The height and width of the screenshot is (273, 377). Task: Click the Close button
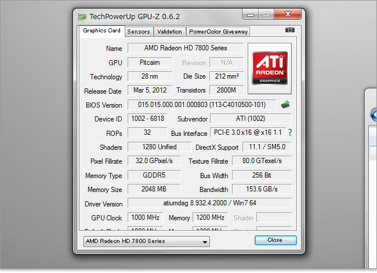(x=275, y=240)
